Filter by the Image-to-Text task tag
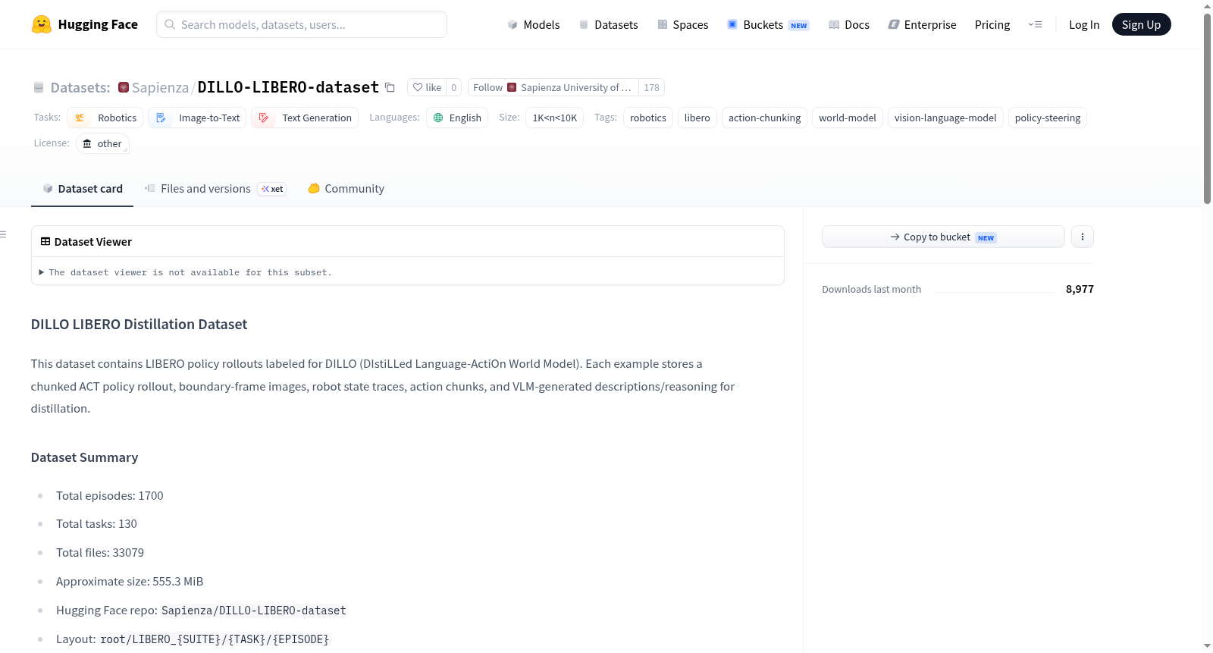Screen dimensions: 1213x653 [x=197, y=118]
